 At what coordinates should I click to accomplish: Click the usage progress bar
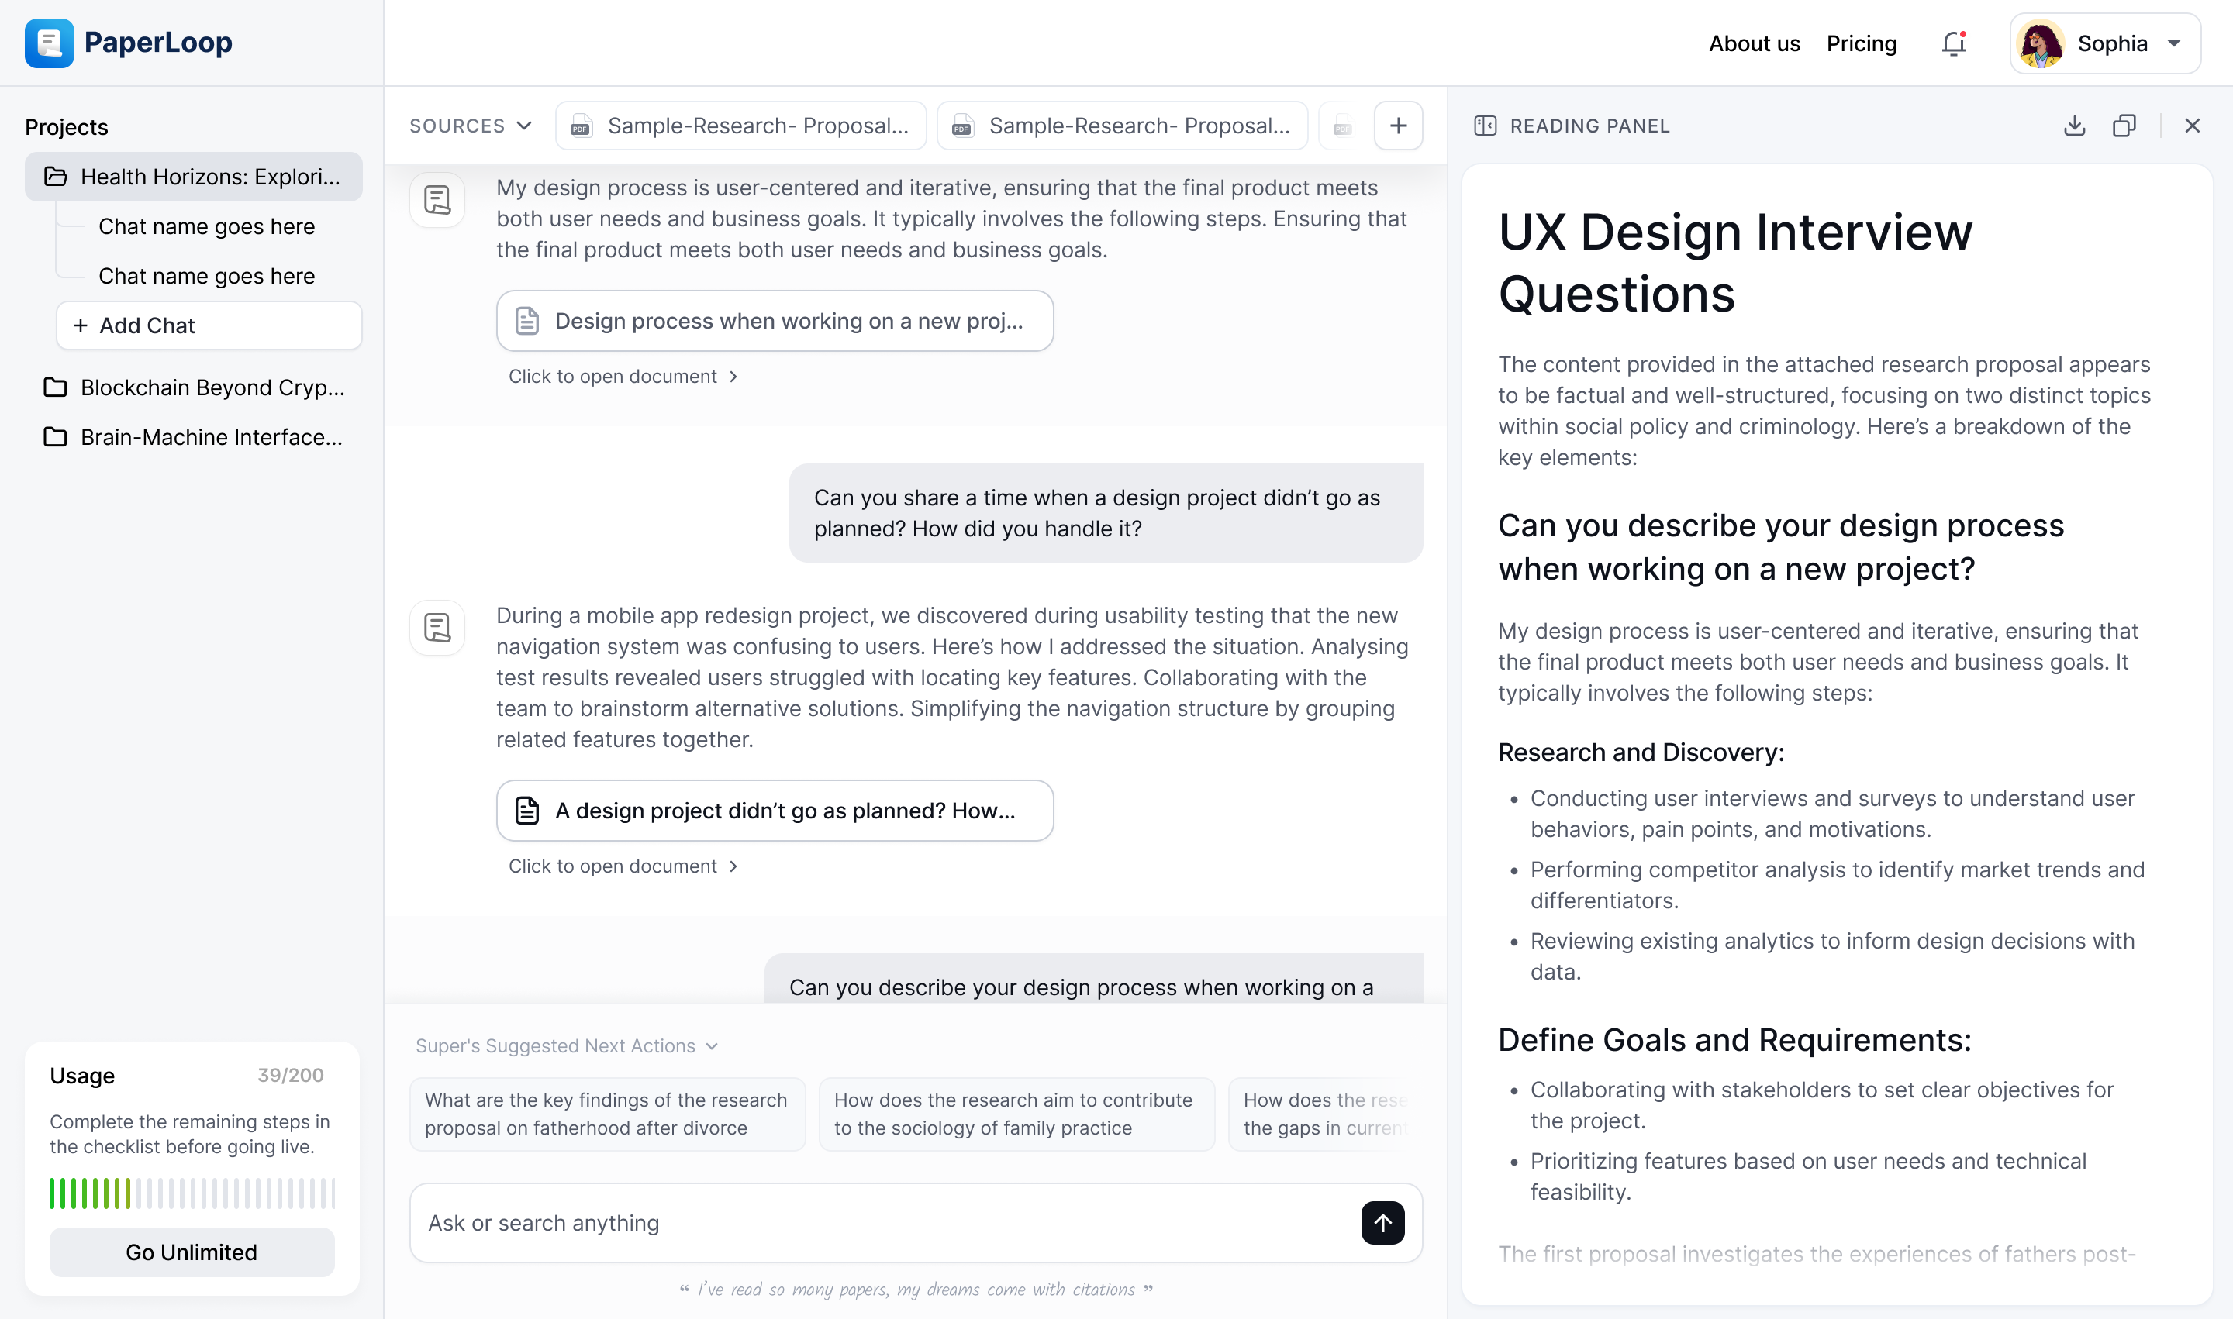(x=192, y=1193)
